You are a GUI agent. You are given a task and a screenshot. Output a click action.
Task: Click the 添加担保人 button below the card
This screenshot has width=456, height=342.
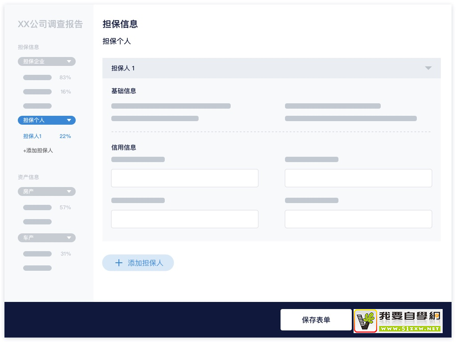tap(138, 263)
